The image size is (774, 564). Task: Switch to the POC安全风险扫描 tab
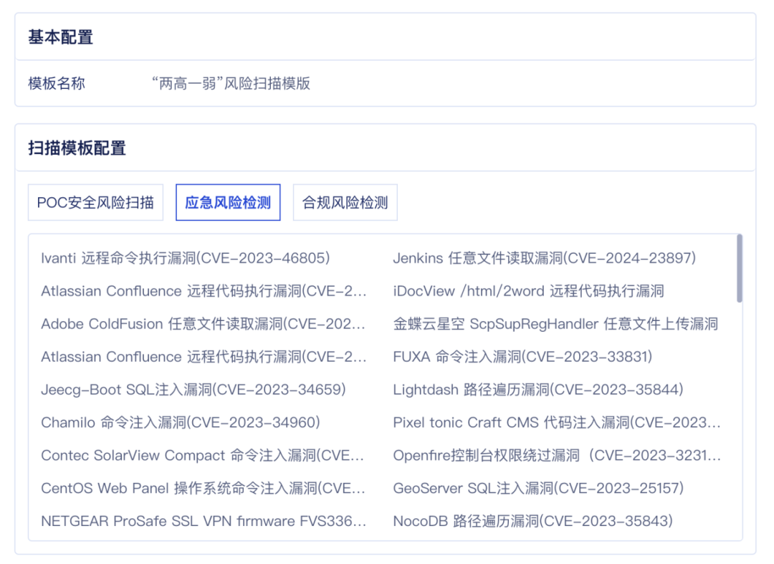(x=95, y=202)
